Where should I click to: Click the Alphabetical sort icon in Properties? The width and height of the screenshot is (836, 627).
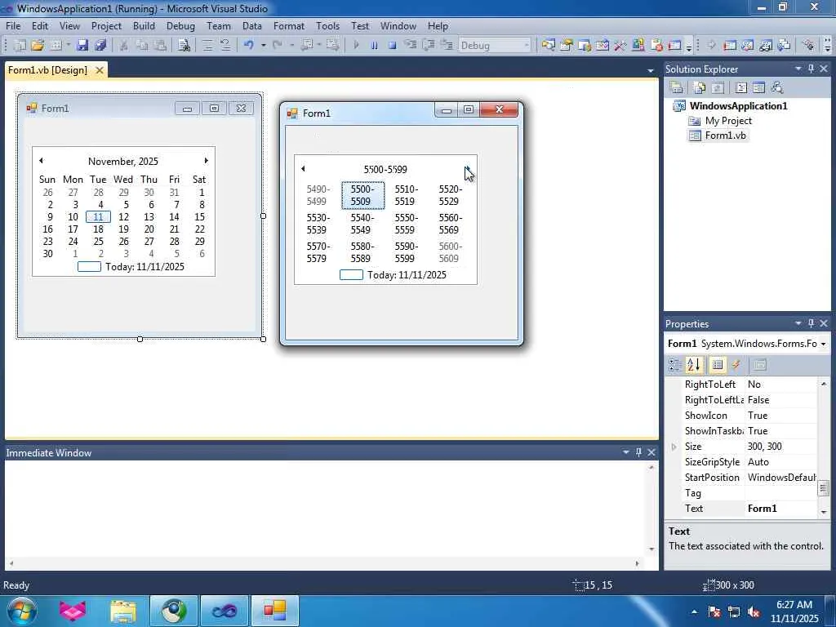pyautogui.click(x=694, y=365)
